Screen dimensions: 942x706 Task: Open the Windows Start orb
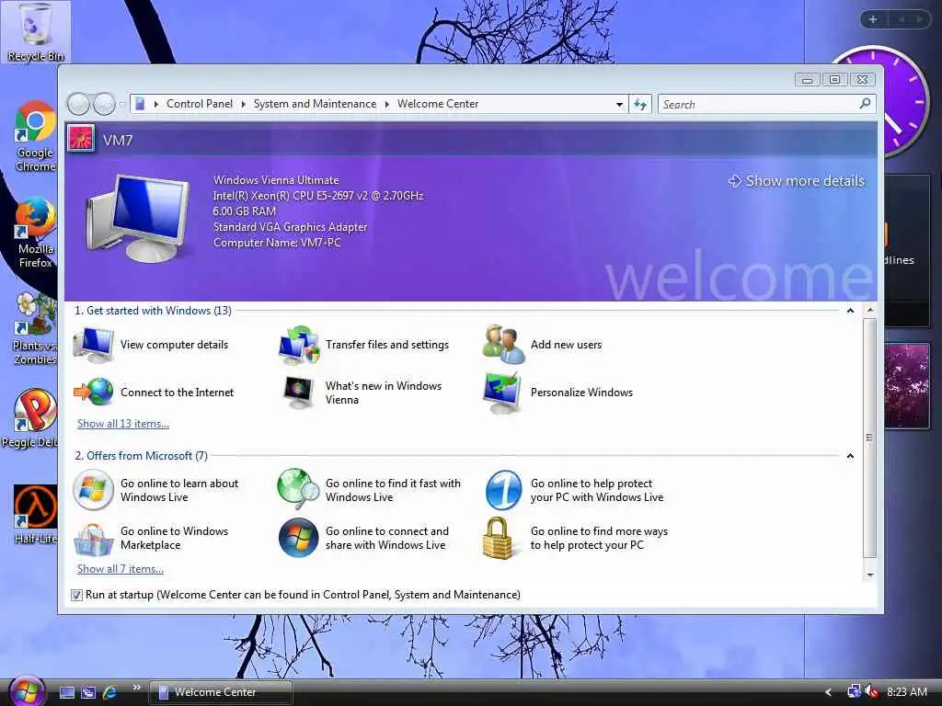tap(27, 691)
